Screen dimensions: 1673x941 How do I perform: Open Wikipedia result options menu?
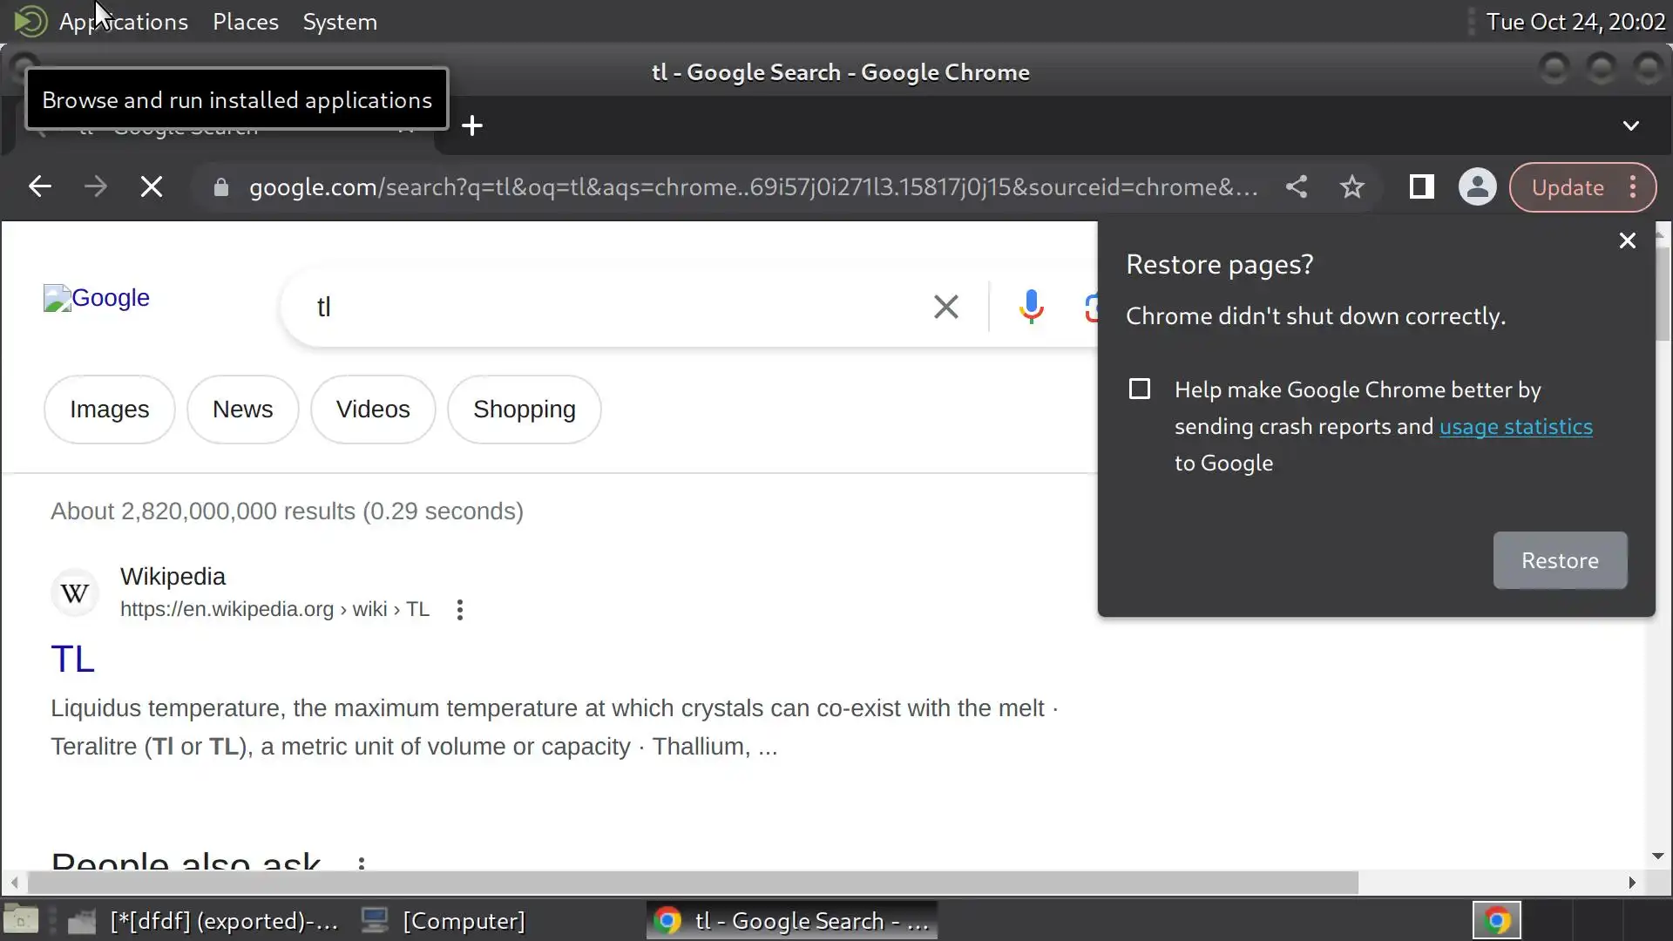[460, 610]
